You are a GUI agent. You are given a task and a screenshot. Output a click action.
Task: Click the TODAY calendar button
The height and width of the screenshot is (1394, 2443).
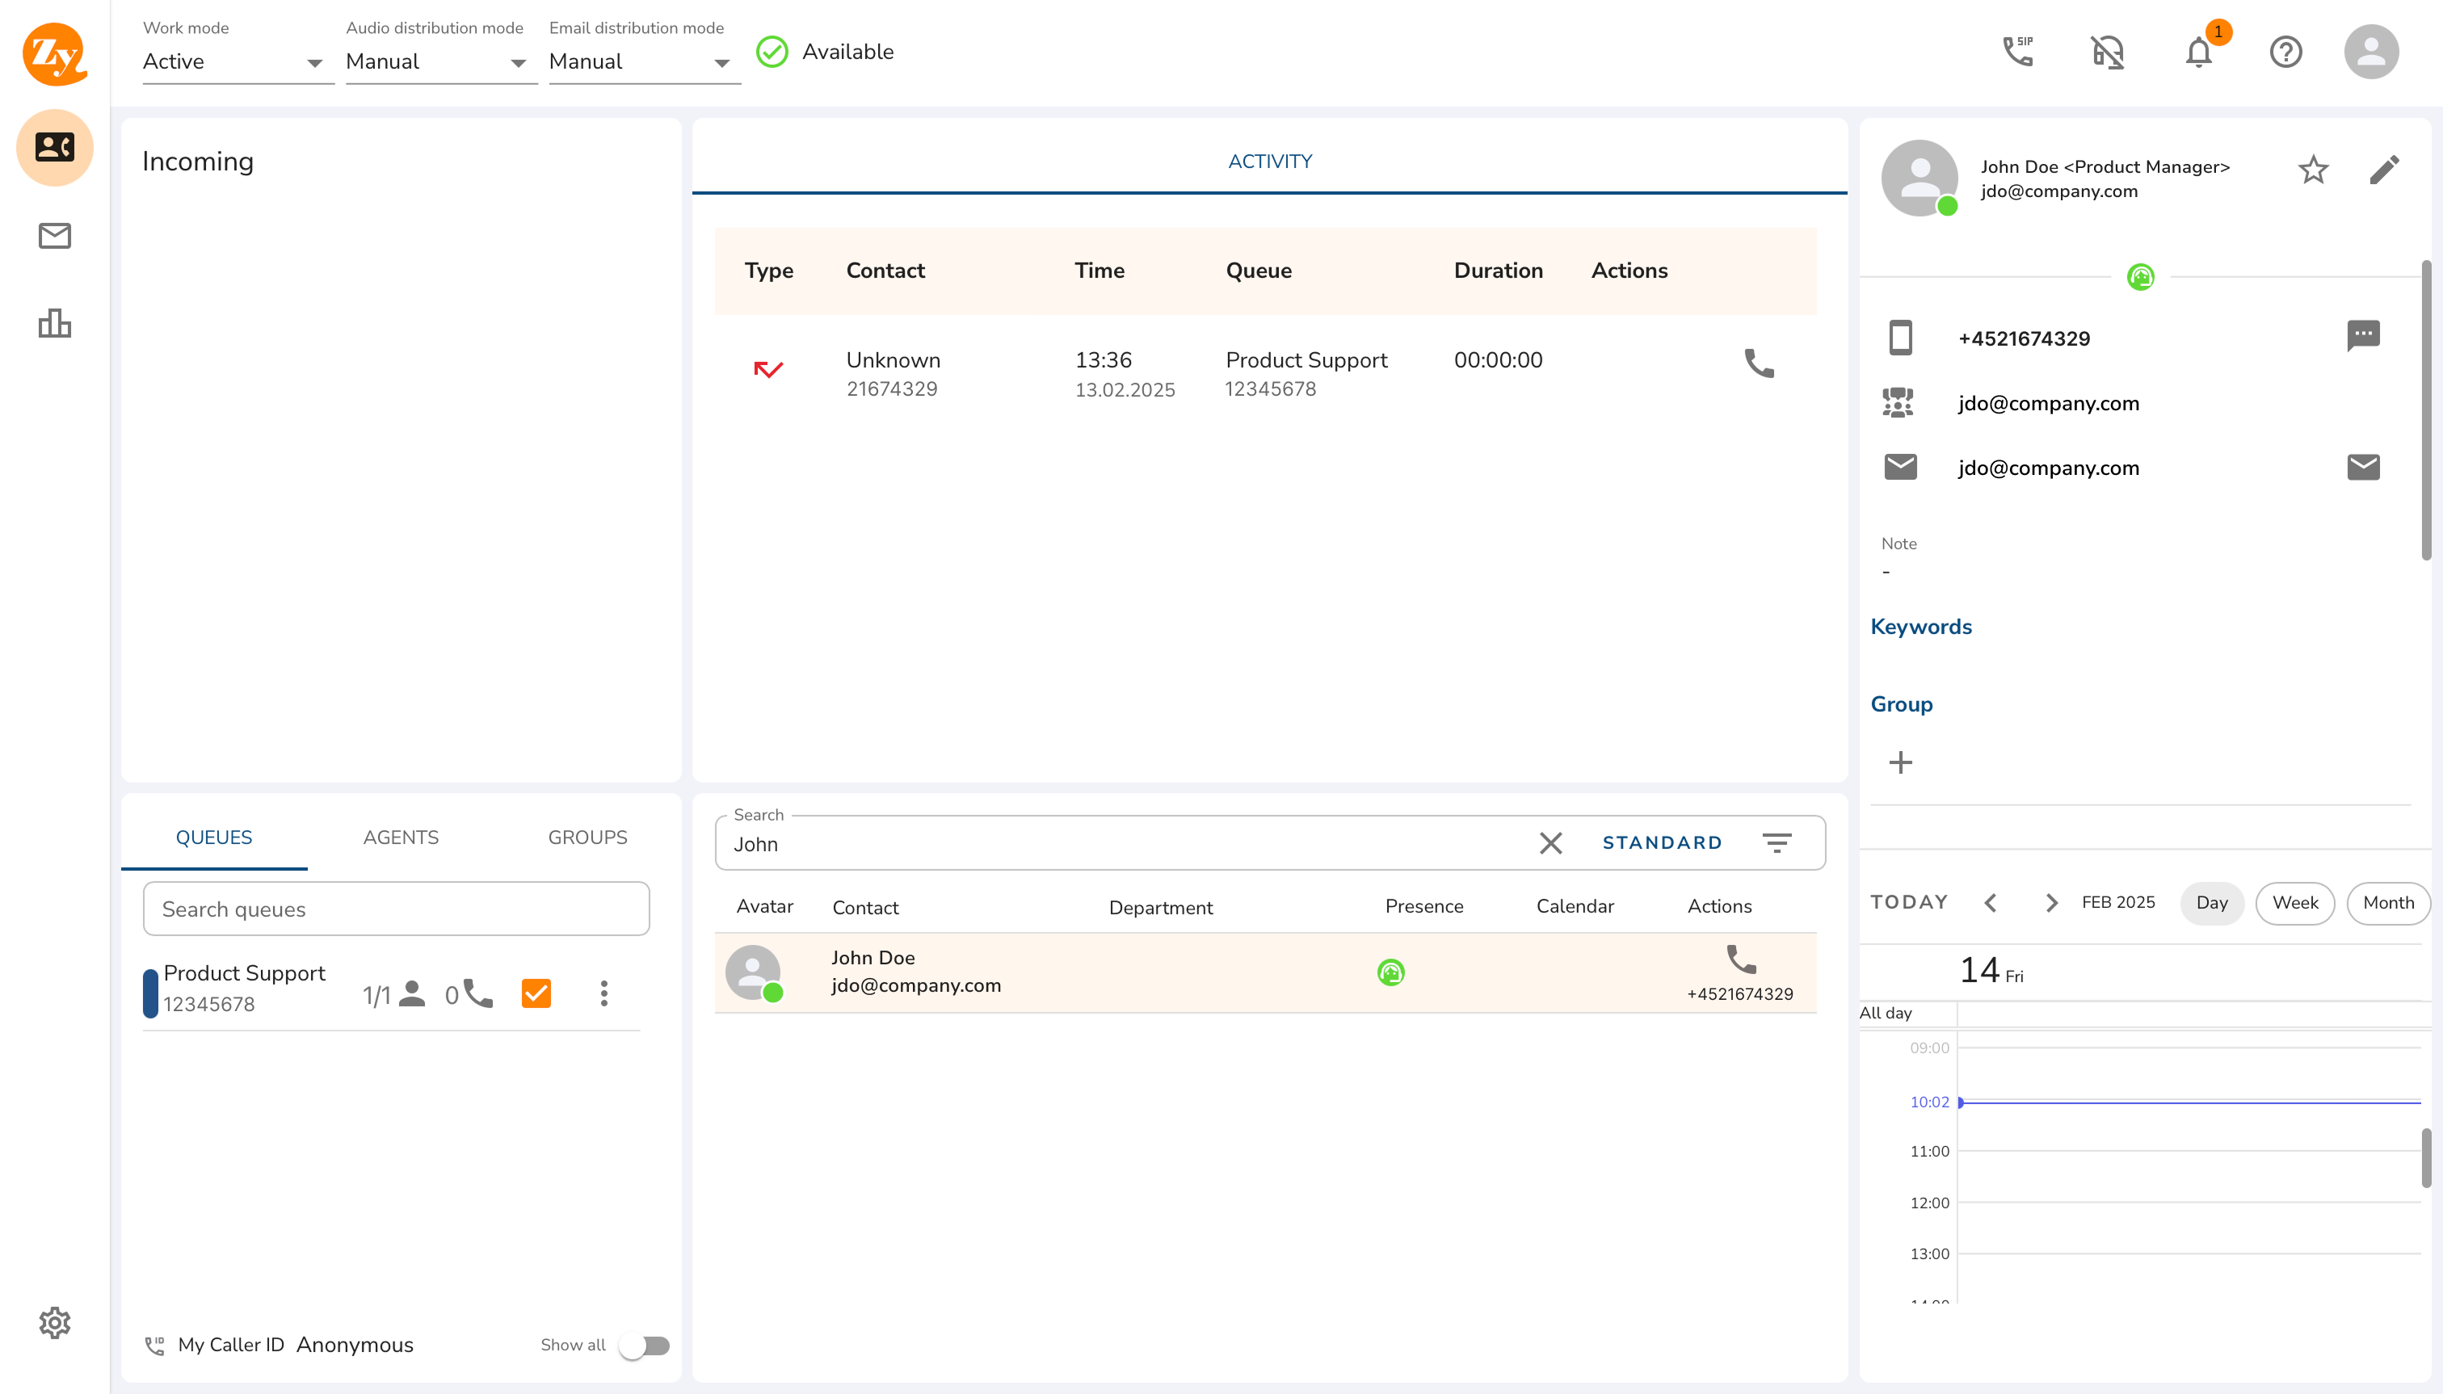pyautogui.click(x=1909, y=902)
